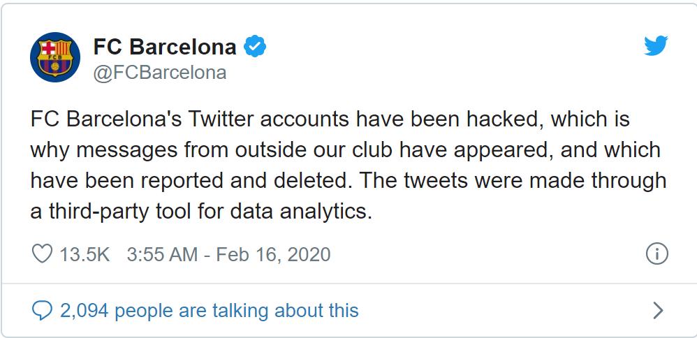Click the blue verified badge
The image size is (697, 338).
(x=254, y=47)
